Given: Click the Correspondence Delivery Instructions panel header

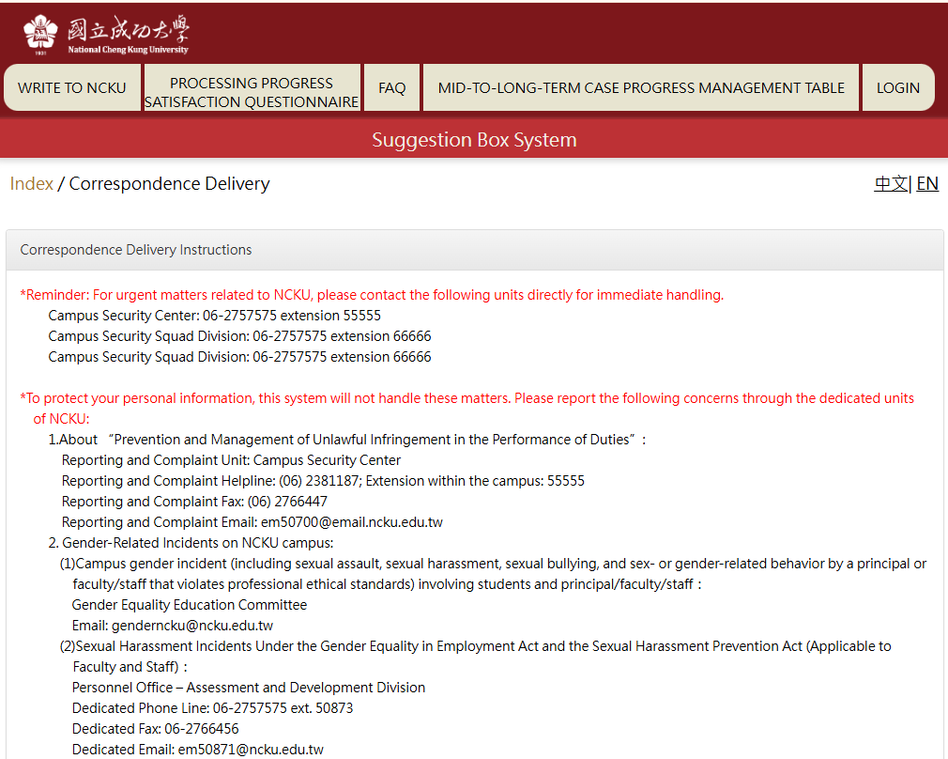Looking at the screenshot, I should click(136, 250).
